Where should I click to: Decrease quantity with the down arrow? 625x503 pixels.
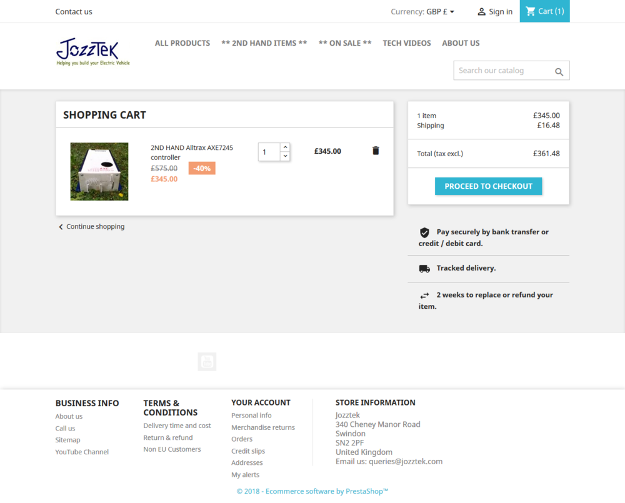point(285,155)
